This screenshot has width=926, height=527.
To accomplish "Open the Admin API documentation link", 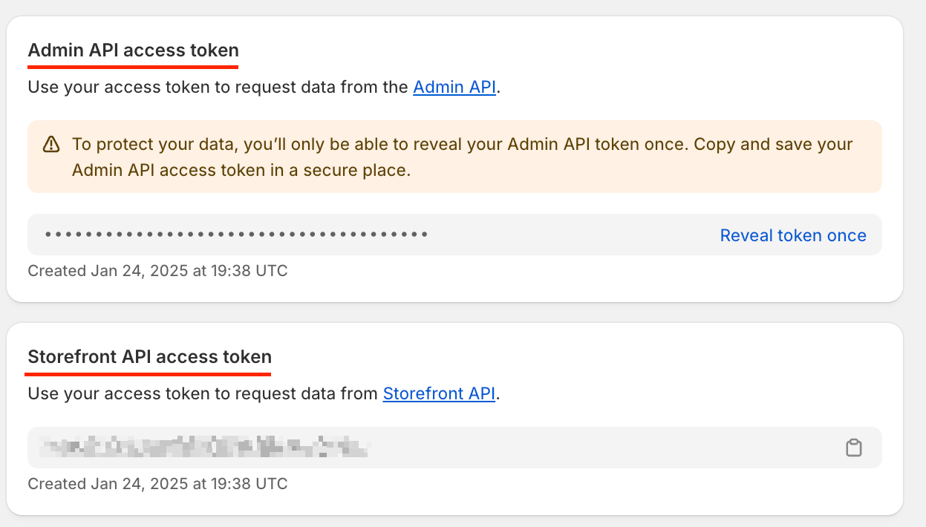I will point(454,88).
